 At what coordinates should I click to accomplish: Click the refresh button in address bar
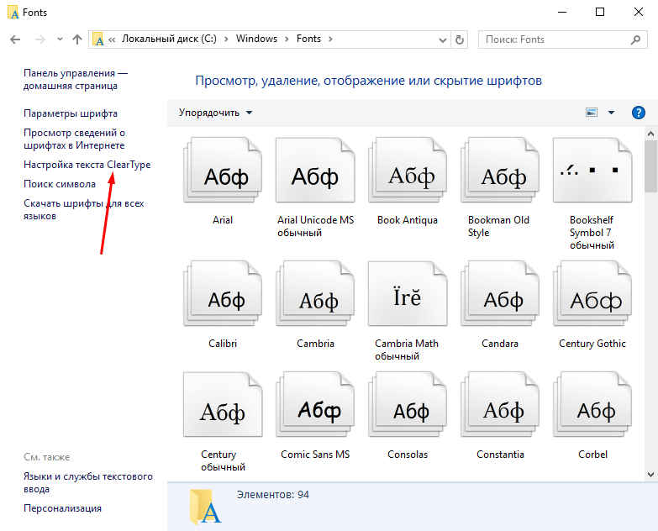460,39
